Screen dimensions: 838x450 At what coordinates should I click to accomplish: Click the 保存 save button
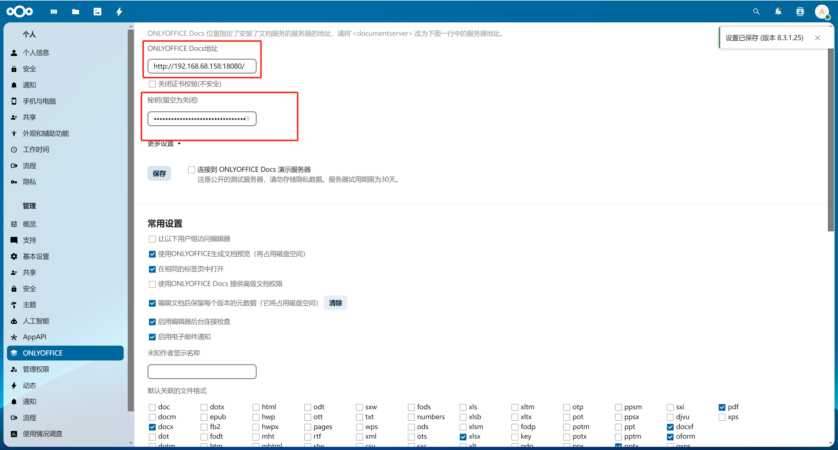click(x=159, y=174)
